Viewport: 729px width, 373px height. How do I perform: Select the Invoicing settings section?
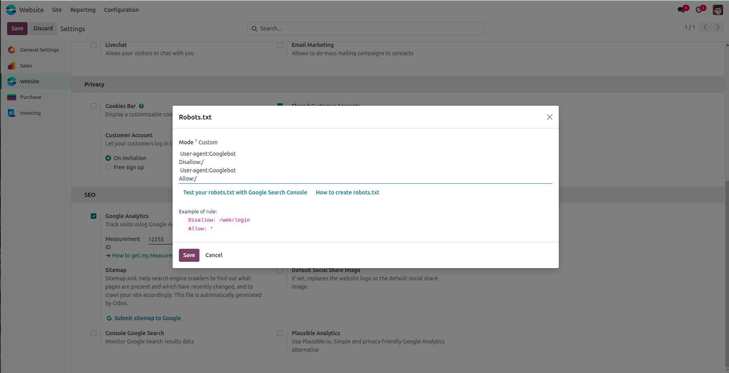30,113
